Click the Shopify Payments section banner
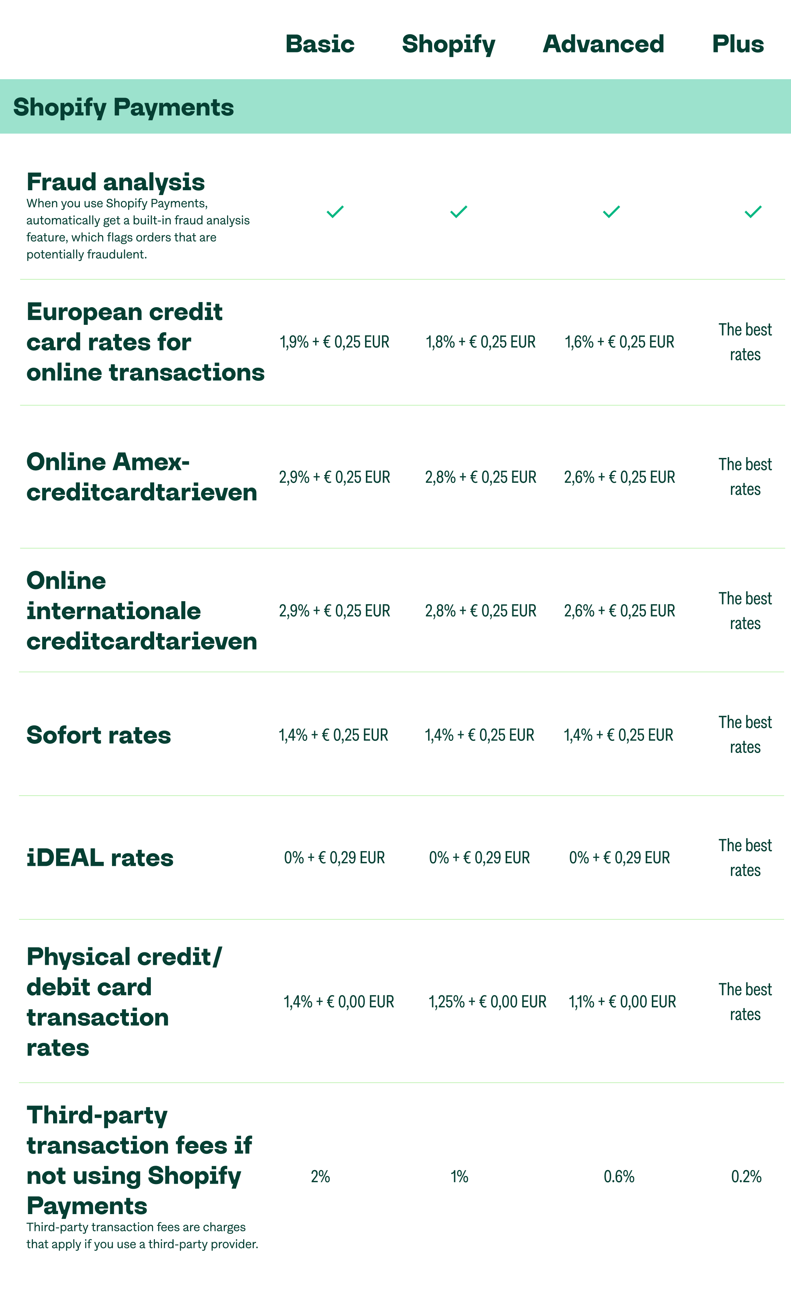 (x=395, y=107)
